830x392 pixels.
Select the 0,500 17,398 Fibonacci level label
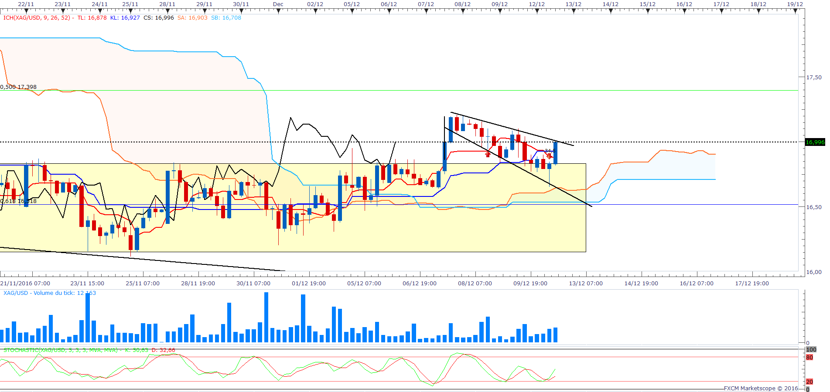coord(18,87)
